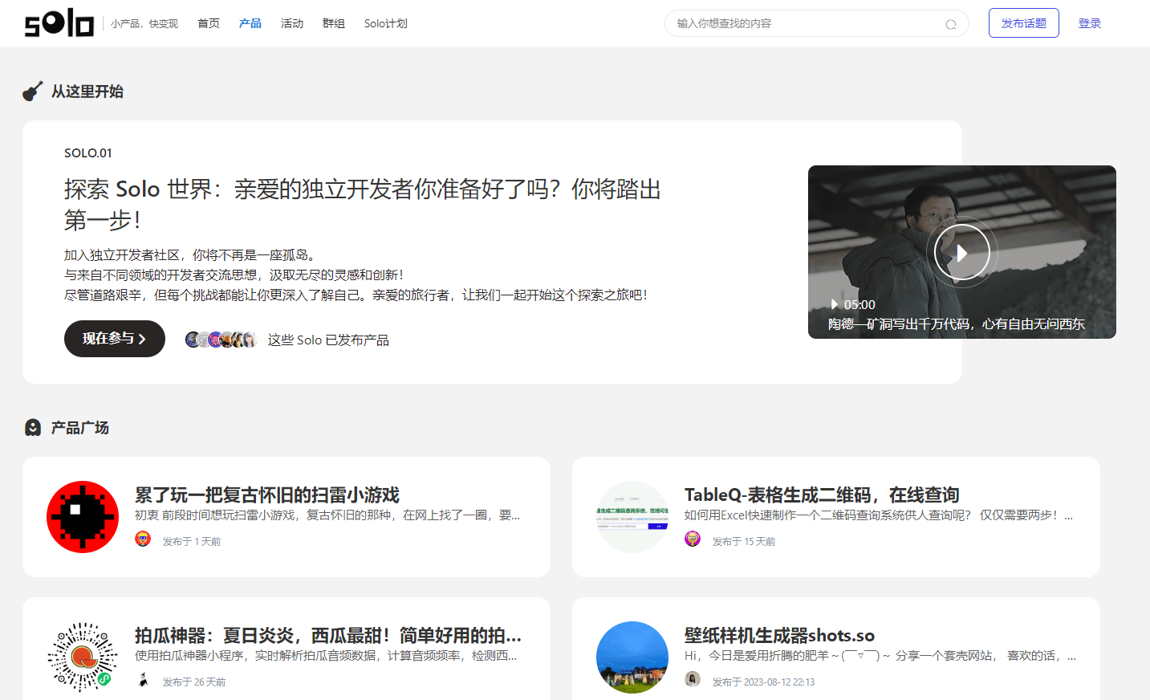Open the 拍瓜神器 post title
Image resolution: width=1150 pixels, height=700 pixels.
click(x=327, y=635)
